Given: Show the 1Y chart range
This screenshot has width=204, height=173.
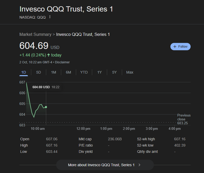Looking at the screenshot, I should pyautogui.click(x=100, y=72).
